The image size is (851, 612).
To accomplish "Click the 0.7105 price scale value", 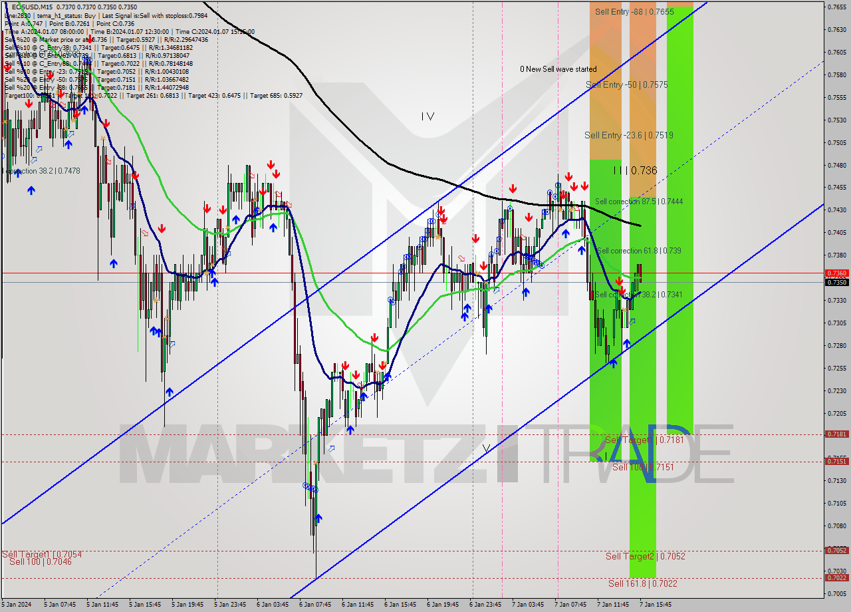I will [x=836, y=504].
